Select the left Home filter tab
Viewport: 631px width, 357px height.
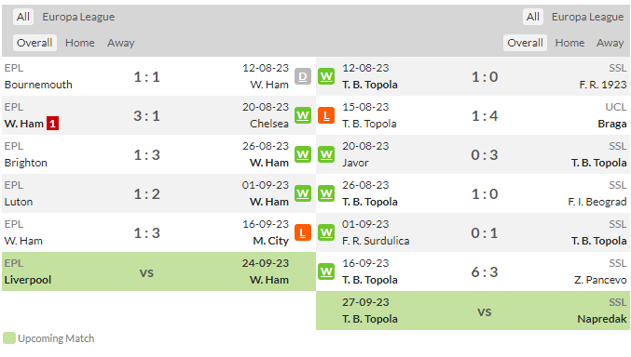point(79,43)
